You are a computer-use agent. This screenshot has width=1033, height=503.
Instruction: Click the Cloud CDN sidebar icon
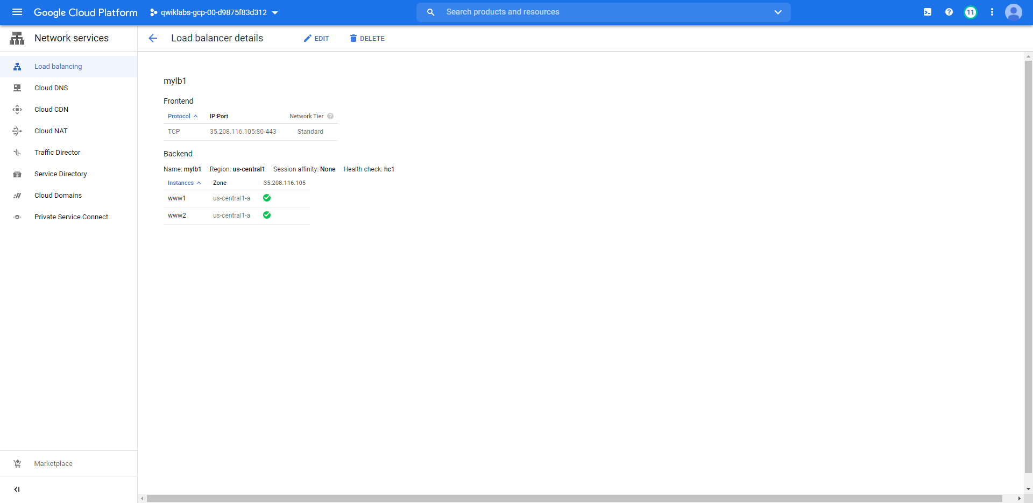point(17,110)
